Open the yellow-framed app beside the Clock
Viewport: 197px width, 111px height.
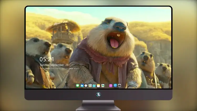tap(90, 86)
